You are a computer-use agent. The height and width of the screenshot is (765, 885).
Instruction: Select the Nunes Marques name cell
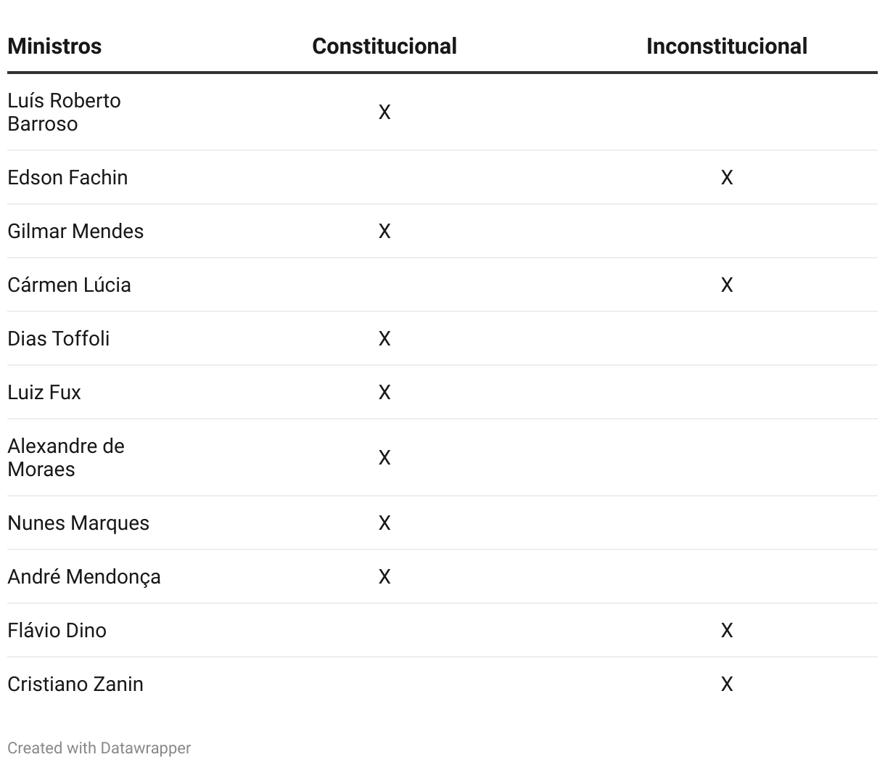[x=78, y=523]
